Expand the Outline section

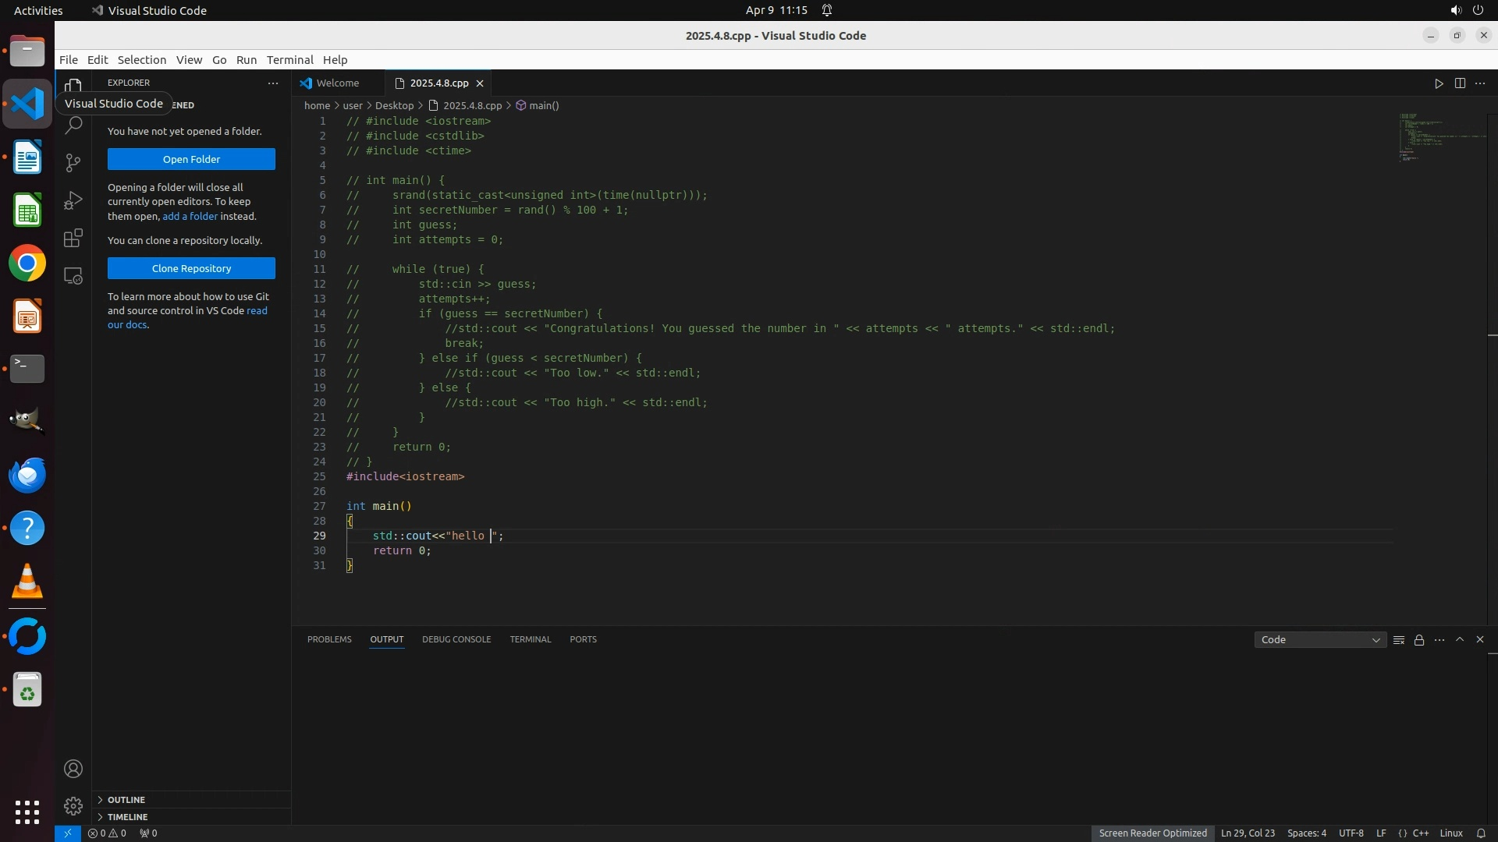click(x=126, y=800)
